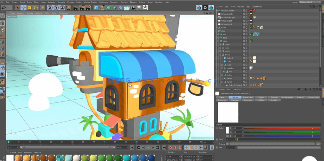Select the Live Selection tool
Screen dimensions: 324x161
[x=18, y=8]
